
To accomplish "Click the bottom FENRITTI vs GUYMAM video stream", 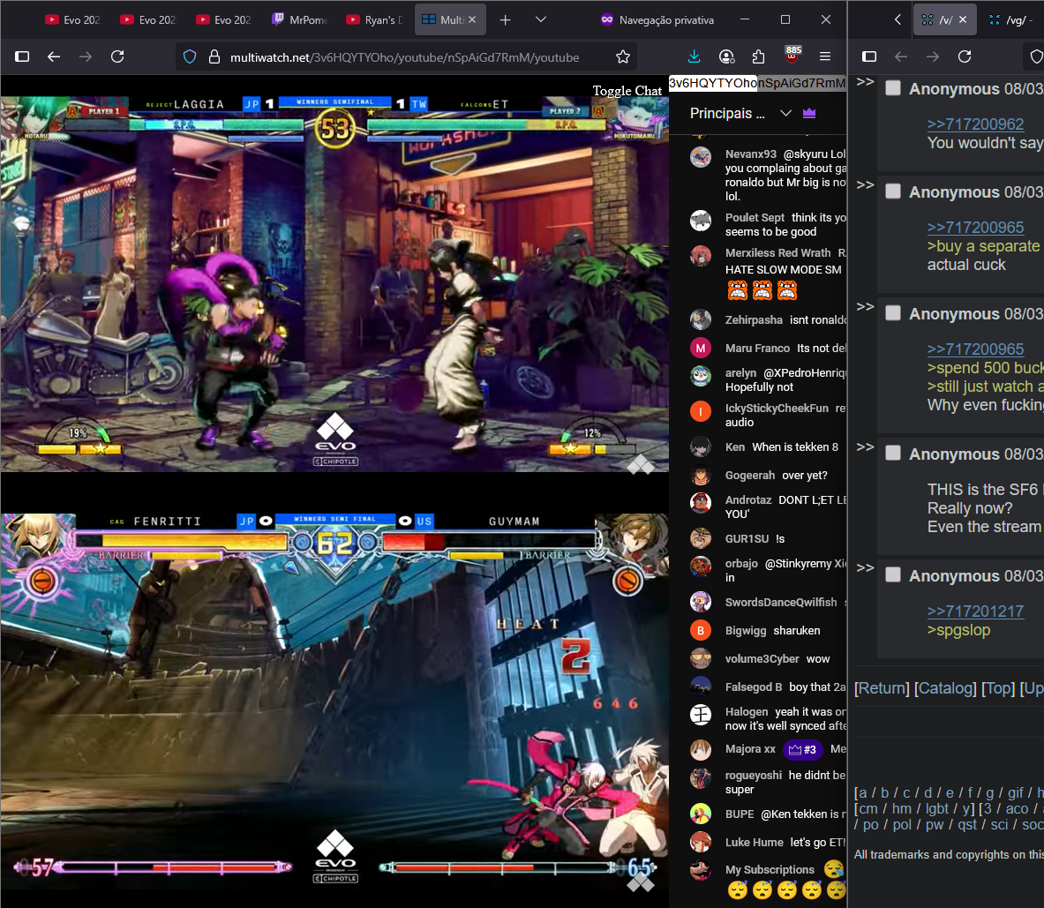I will click(334, 702).
